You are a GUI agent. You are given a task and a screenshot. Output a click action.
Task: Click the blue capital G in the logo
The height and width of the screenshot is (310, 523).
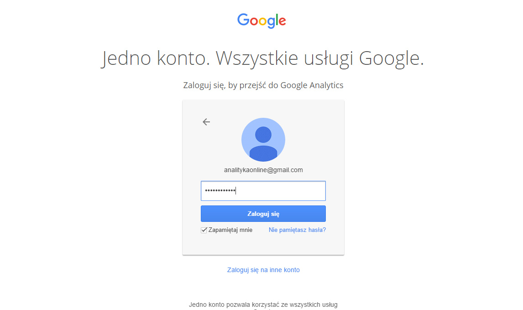(x=243, y=19)
